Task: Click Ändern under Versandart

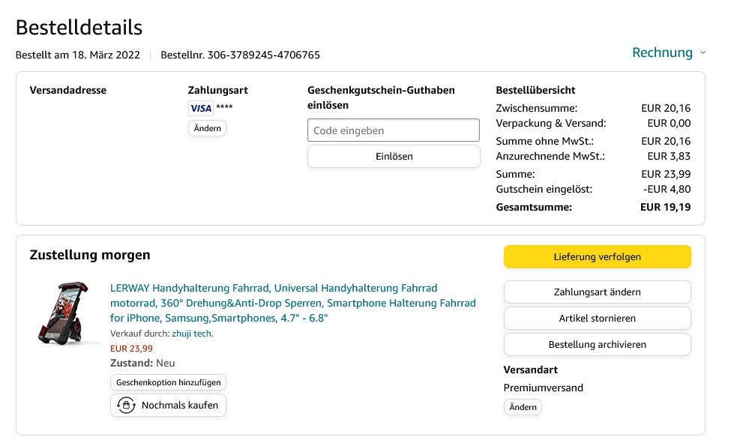Action: (x=523, y=407)
